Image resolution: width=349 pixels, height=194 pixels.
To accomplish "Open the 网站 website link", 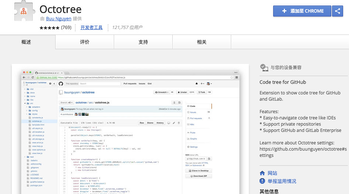I will [x=272, y=173].
